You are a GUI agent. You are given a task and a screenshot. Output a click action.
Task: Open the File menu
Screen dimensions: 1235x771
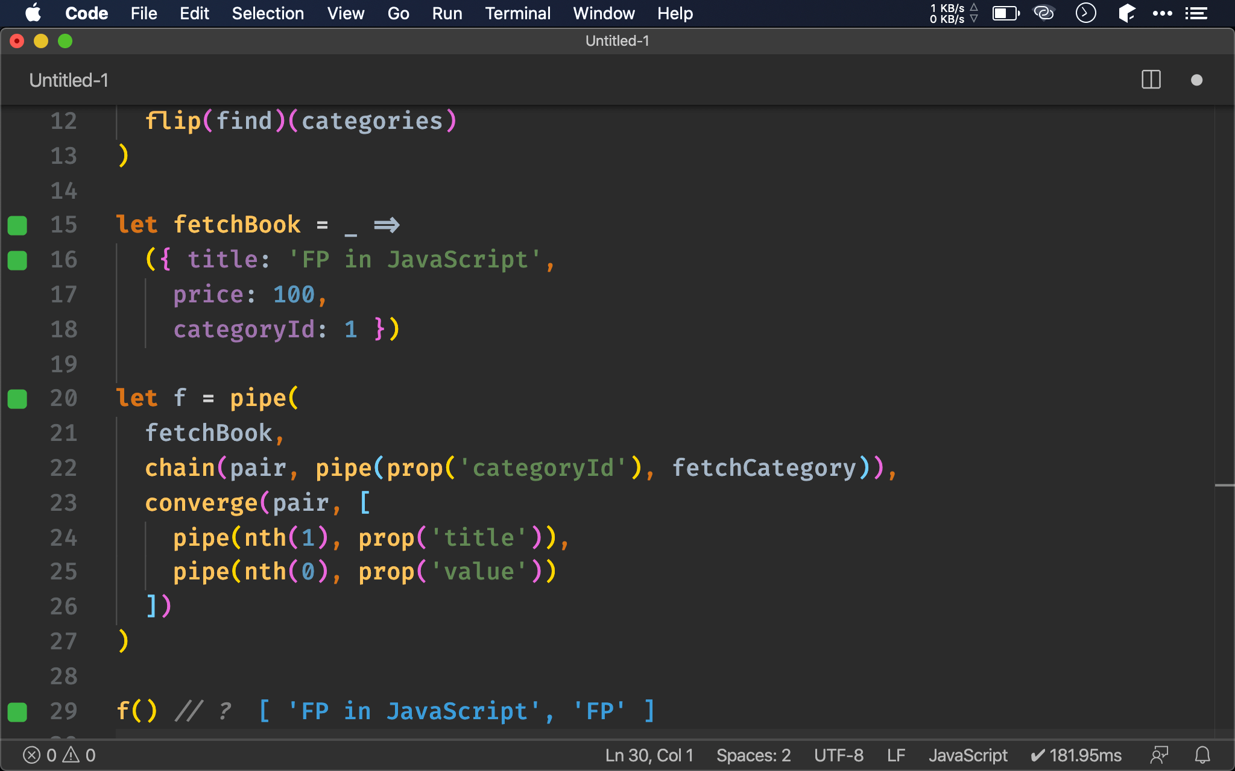coord(144,13)
